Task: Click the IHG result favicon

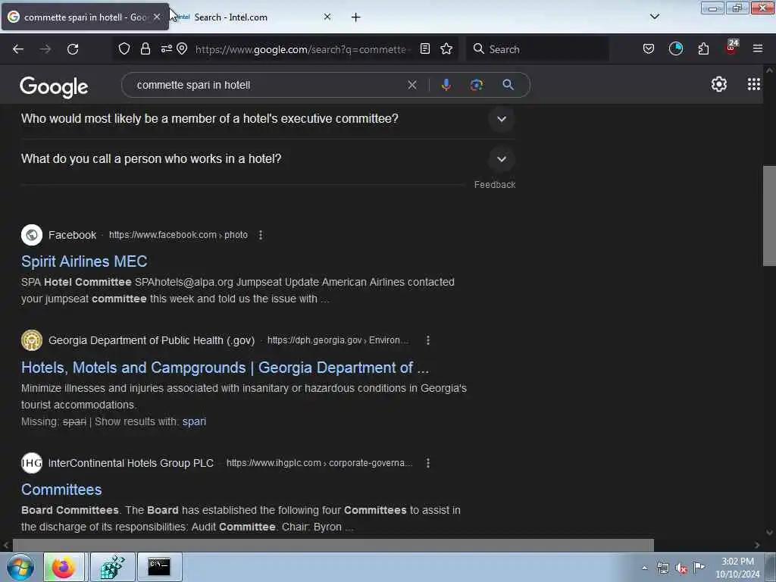Action: point(32,463)
